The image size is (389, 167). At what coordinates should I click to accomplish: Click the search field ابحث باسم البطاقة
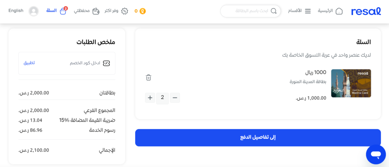[x=250, y=11]
